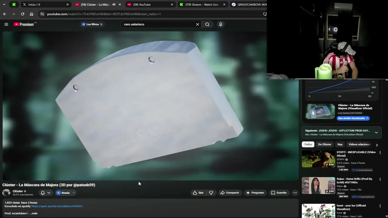Viewport: 388px width, 218px height.
Task: Expand Remix dropdown arrow
Action: tap(73, 193)
